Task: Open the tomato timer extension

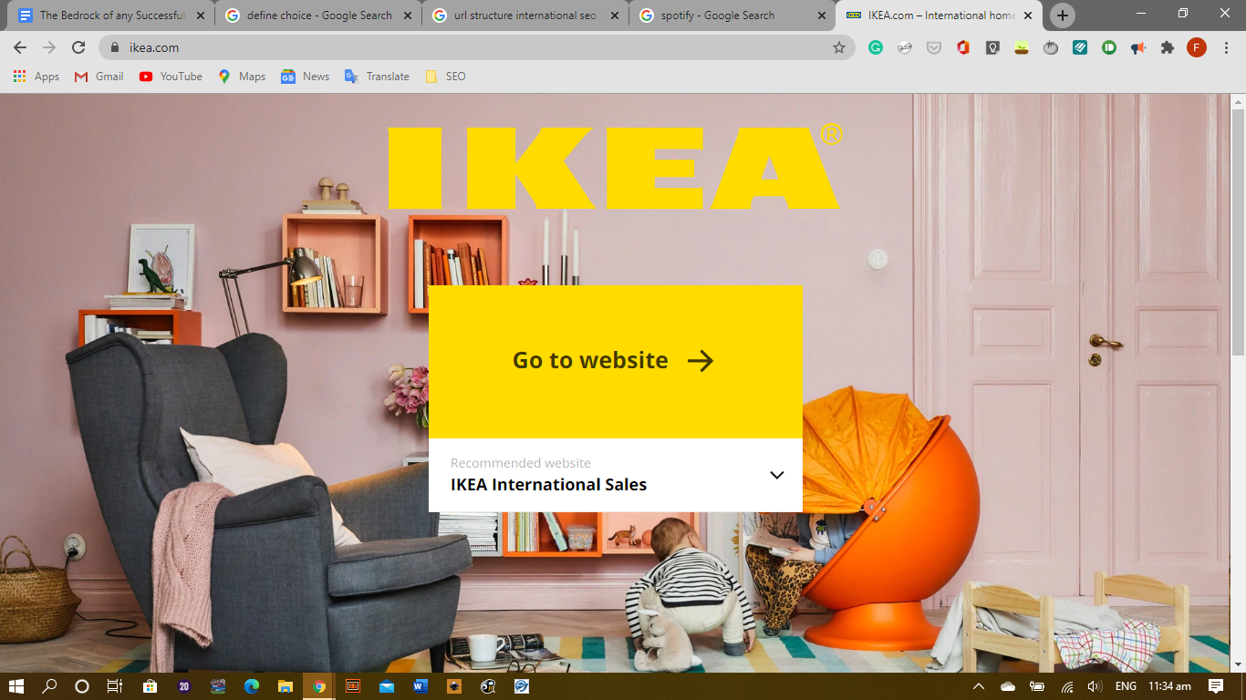Action: point(1051,47)
